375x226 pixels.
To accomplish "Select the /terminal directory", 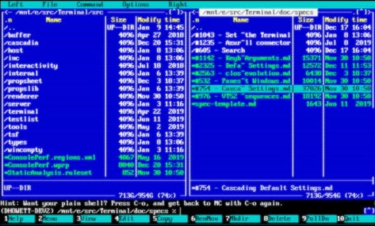I will point(94,112).
